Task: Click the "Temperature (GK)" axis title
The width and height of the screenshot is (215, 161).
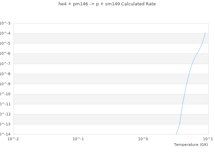Action: tap(191, 145)
